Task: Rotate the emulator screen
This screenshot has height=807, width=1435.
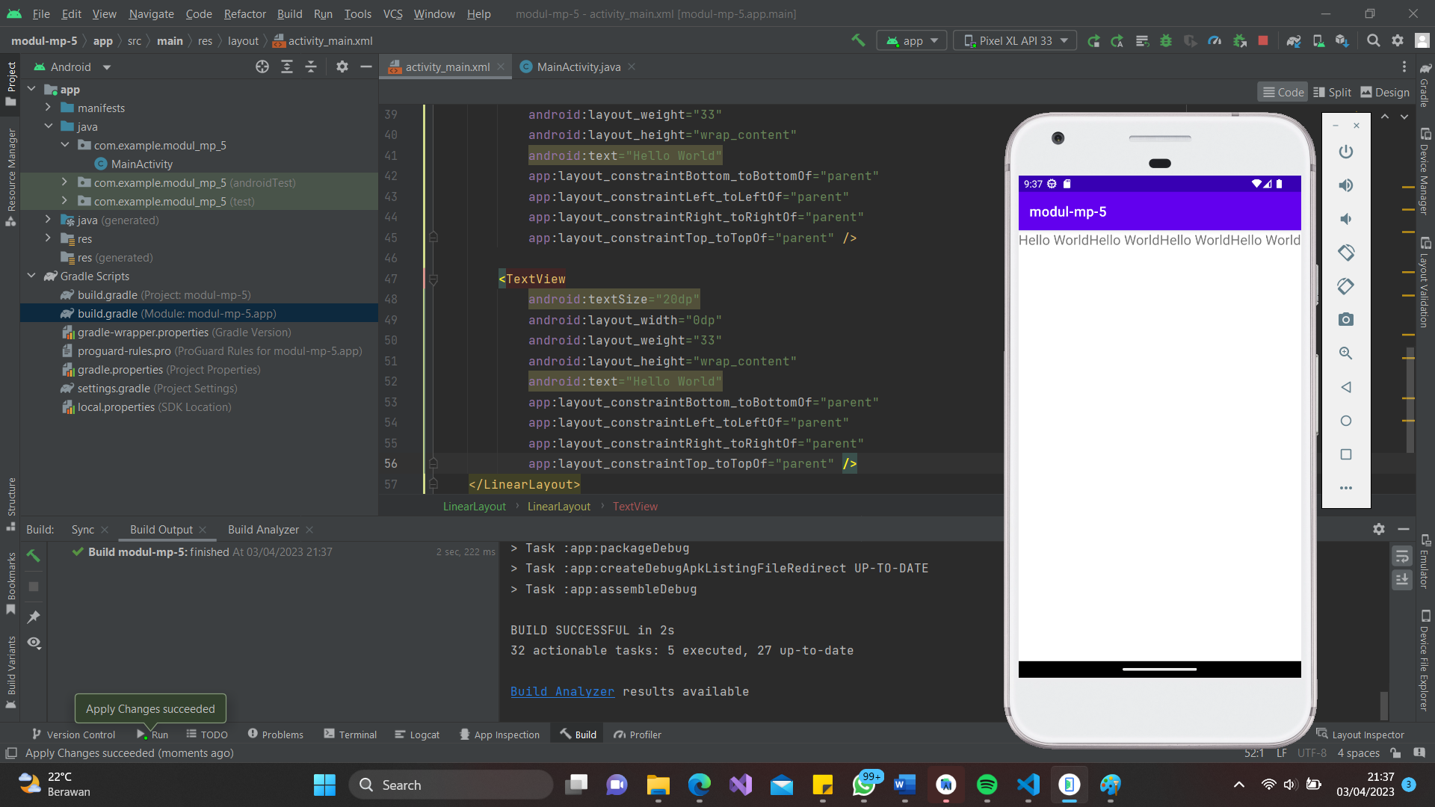Action: point(1346,253)
